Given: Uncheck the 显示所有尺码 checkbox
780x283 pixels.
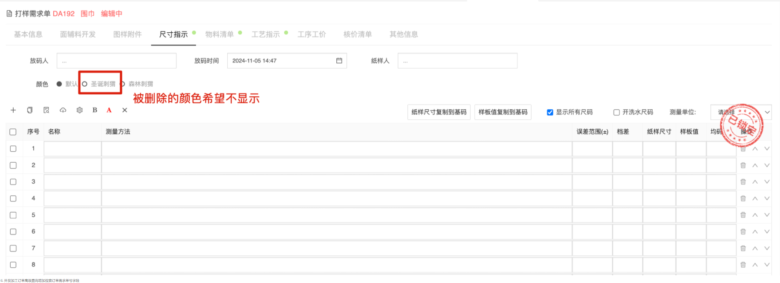Looking at the screenshot, I should coord(550,112).
